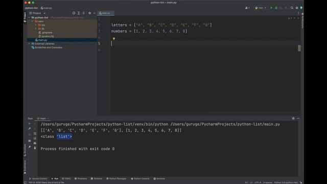Click Python interpreter in status bar
327x184 pixels.
point(286,182)
